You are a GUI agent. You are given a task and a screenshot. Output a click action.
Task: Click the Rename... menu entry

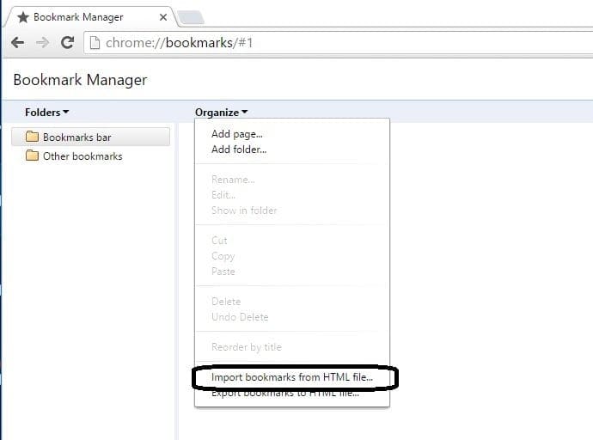233,180
